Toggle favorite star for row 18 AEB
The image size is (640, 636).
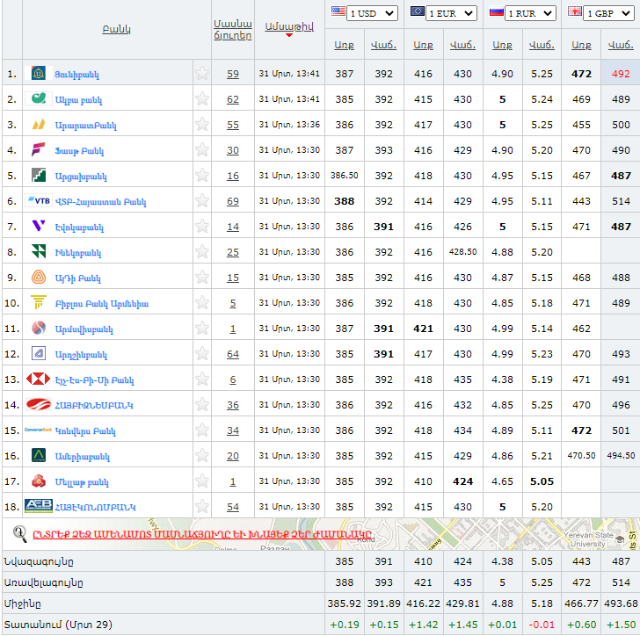[201, 506]
